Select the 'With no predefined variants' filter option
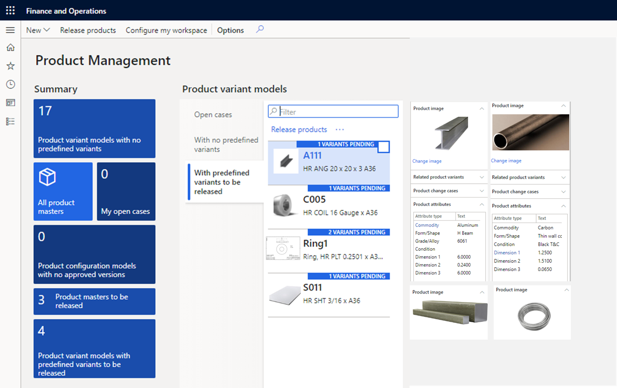617x388 pixels. pos(226,144)
